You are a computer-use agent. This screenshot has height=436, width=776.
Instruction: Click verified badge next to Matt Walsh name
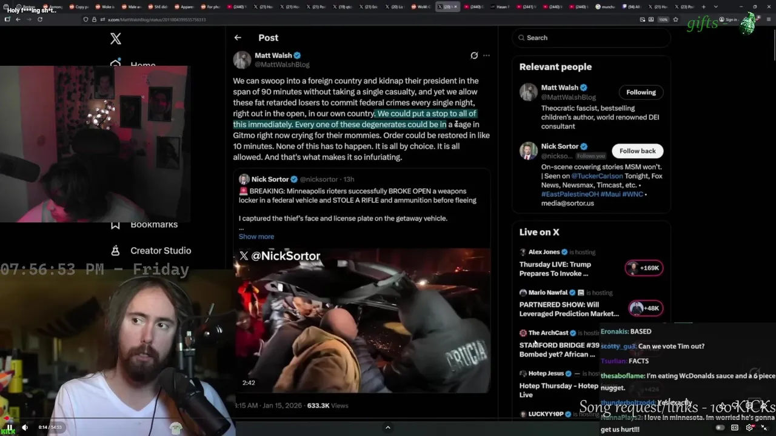(297, 55)
